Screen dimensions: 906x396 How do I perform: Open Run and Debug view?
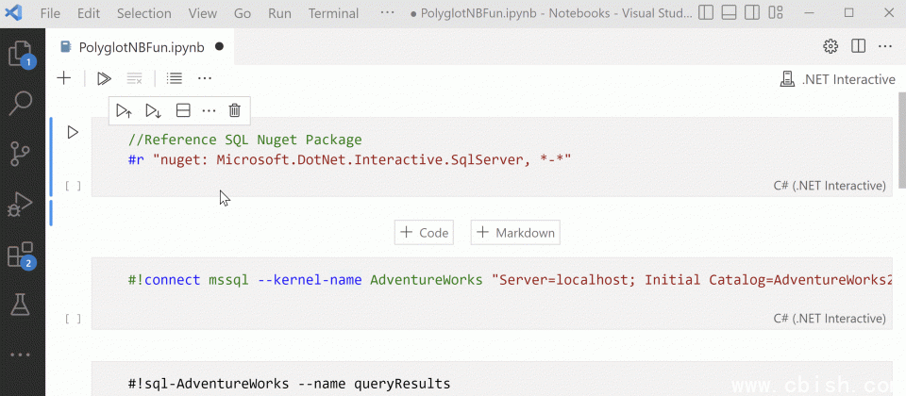coord(21,203)
